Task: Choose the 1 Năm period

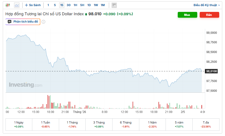Action: (152, 124)
